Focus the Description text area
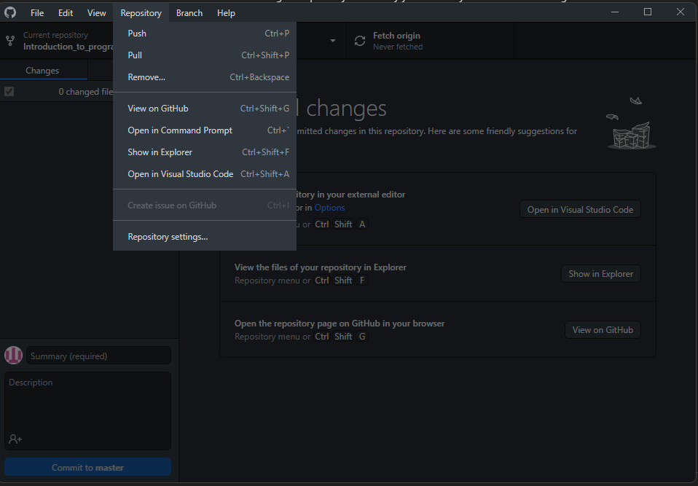 click(87, 411)
